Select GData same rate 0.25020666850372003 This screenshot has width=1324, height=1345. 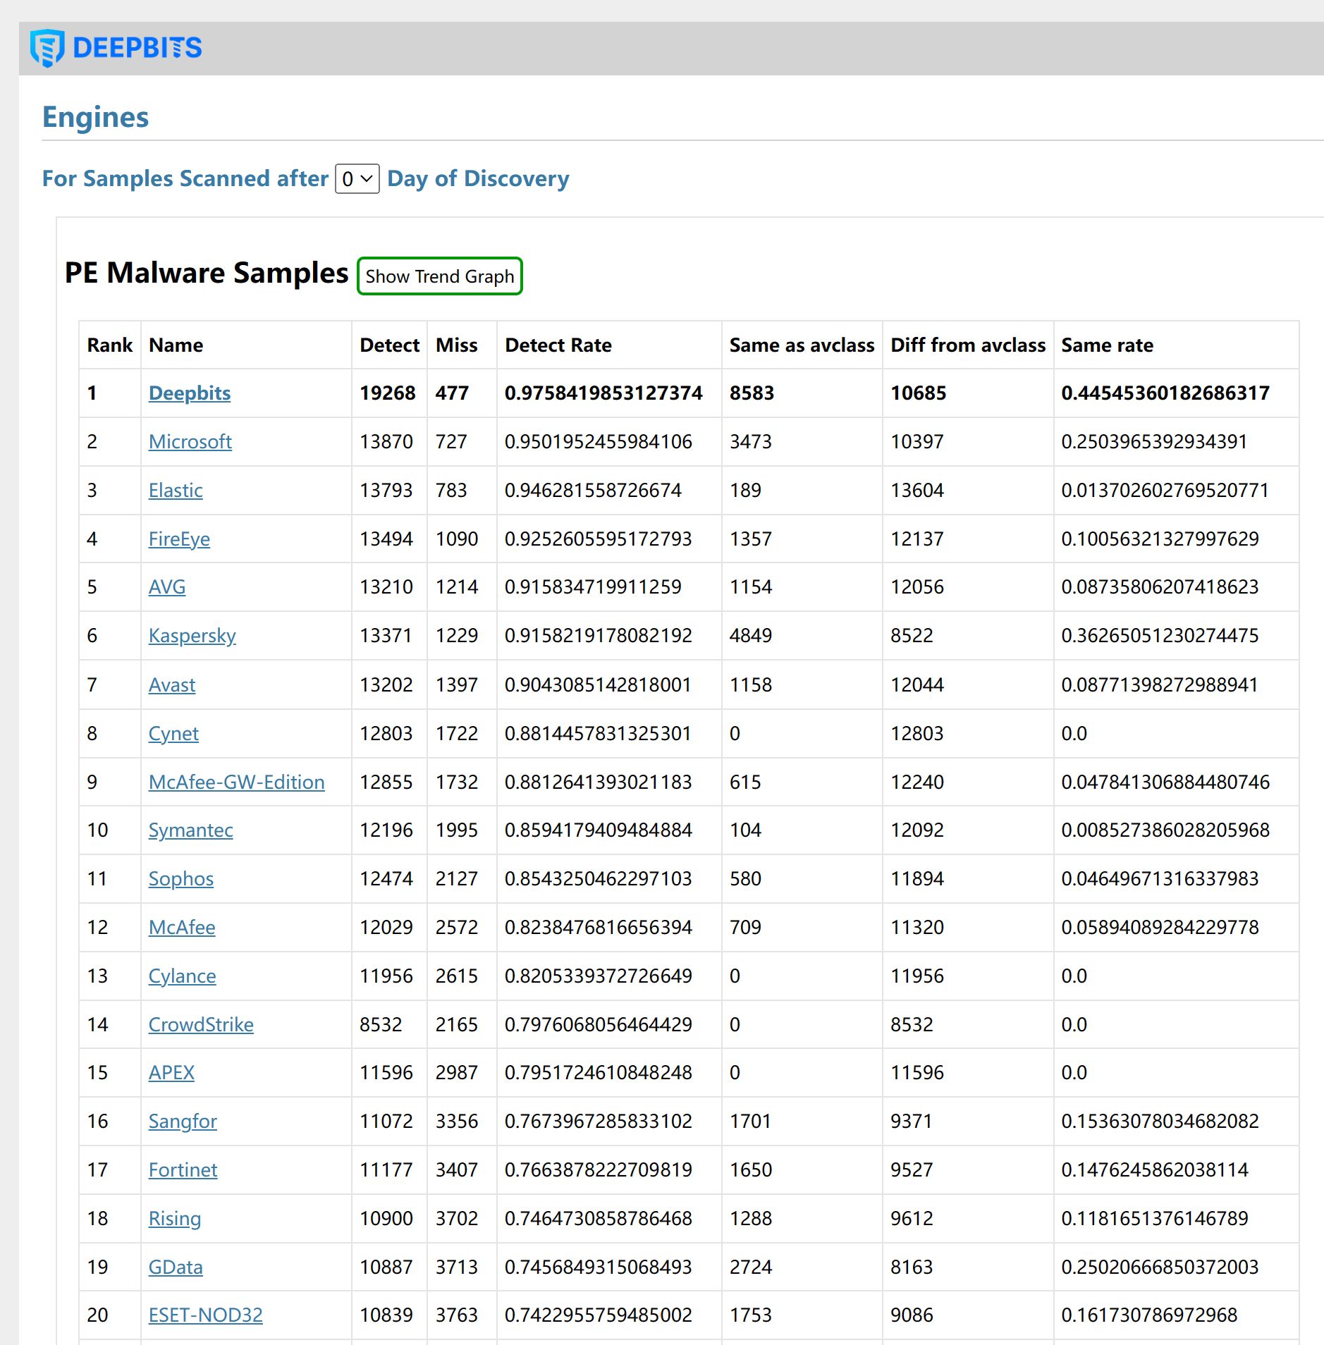pos(1160,1267)
